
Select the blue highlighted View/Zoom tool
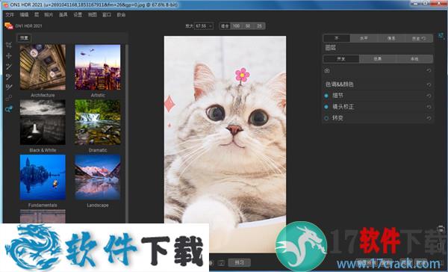(x=9, y=108)
